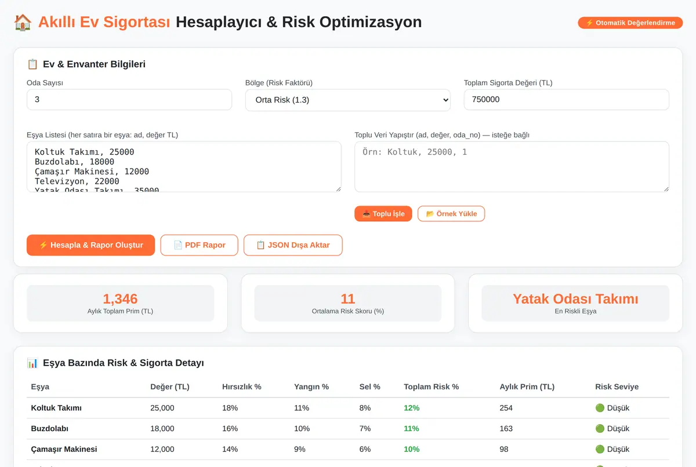This screenshot has height=467, width=696.
Task: Click the Örnek Yükle button
Action: coord(451,214)
